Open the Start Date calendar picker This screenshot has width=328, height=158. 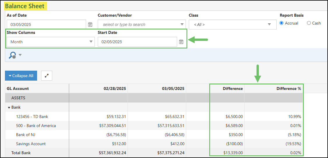(181, 42)
